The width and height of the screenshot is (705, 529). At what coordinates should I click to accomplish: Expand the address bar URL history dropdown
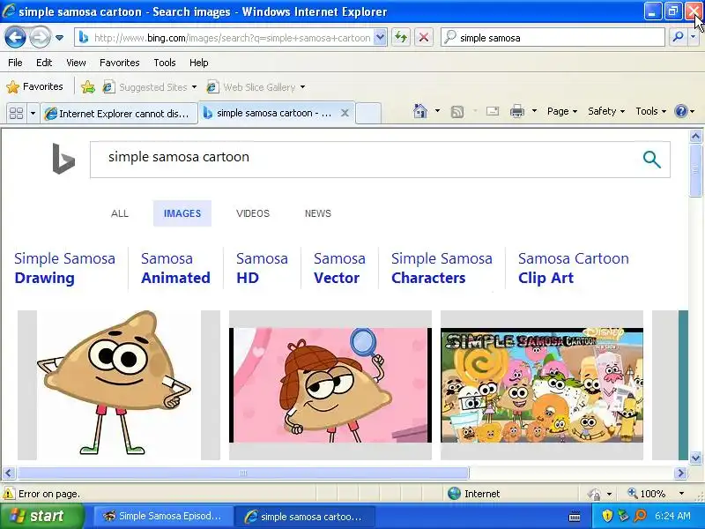380,38
